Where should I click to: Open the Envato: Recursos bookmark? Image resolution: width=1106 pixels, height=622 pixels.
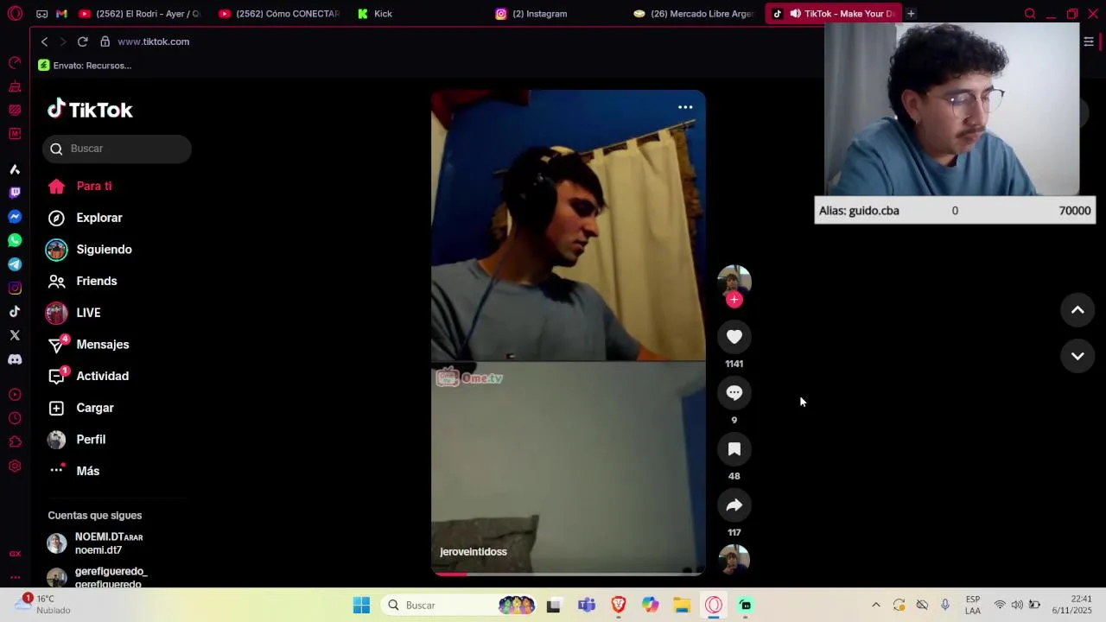coord(85,66)
